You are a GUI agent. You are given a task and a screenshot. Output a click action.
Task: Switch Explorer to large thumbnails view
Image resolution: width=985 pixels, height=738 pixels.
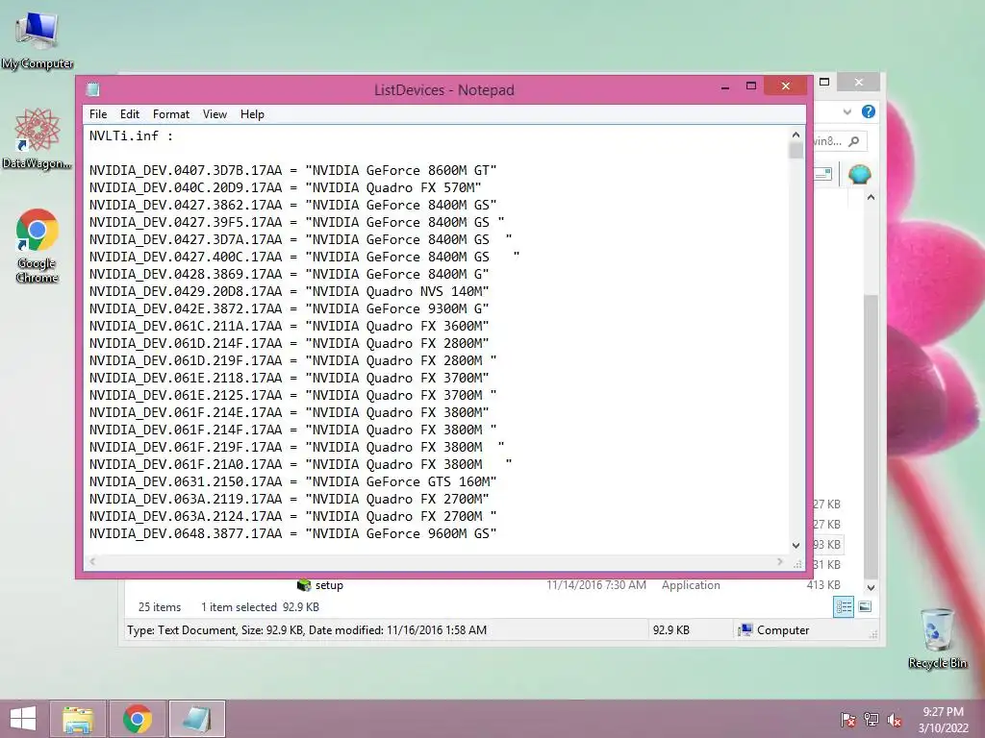[865, 607]
